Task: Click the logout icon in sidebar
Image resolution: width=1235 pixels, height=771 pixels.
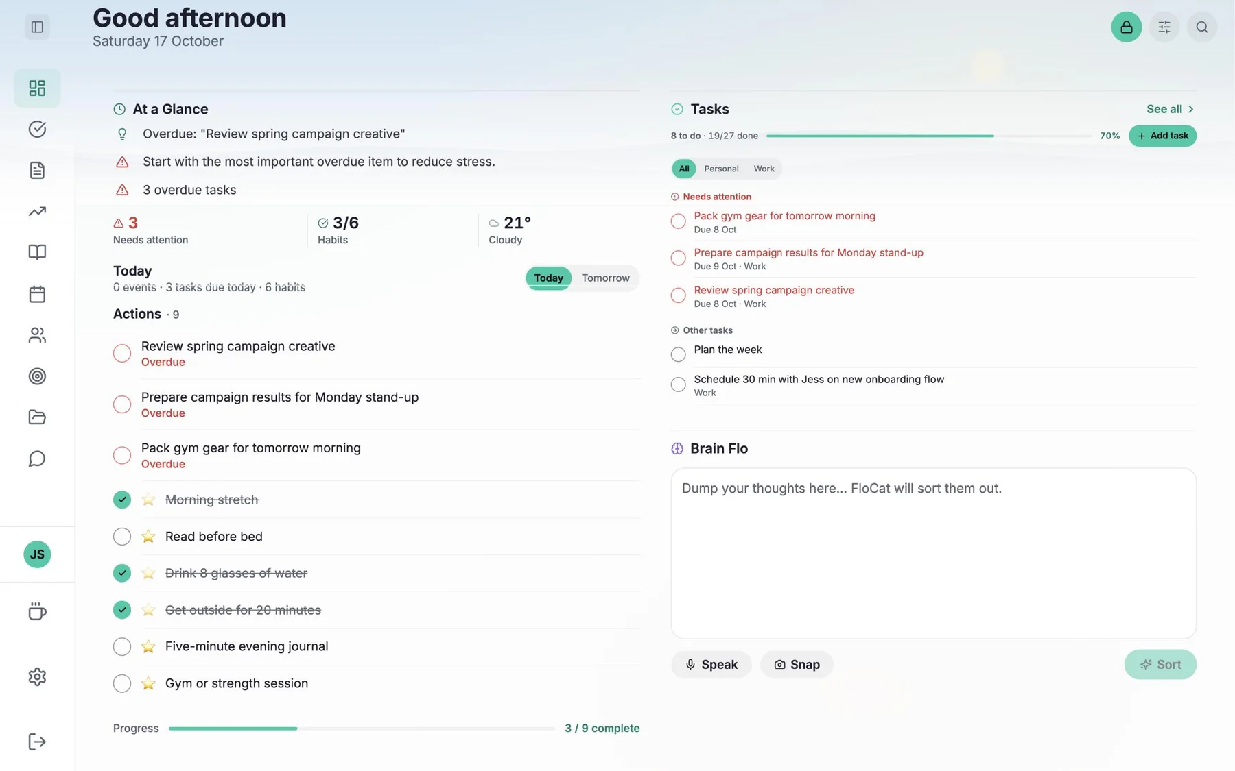Action: coord(37,742)
